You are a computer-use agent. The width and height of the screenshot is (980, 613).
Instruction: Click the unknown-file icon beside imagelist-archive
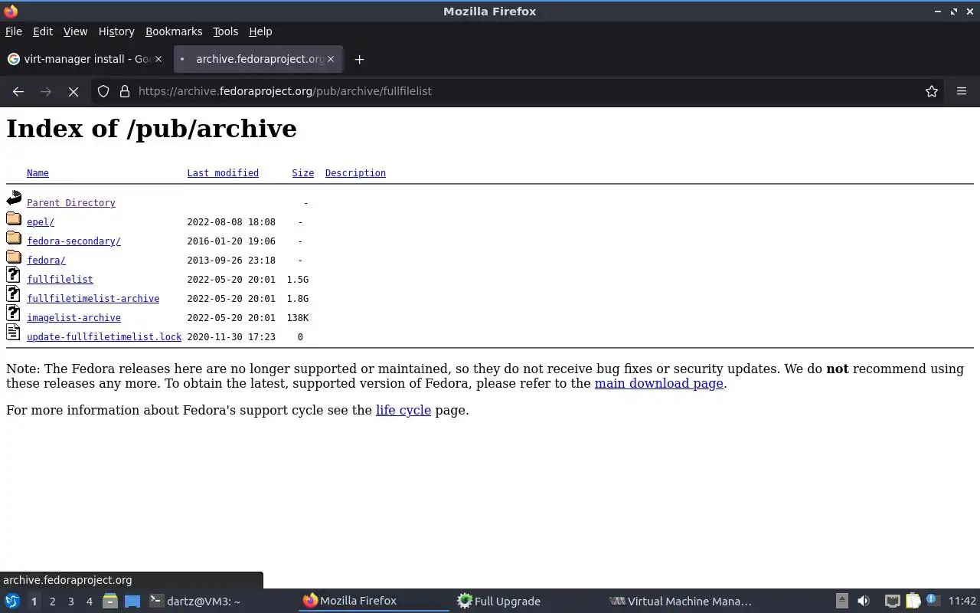pos(13,313)
